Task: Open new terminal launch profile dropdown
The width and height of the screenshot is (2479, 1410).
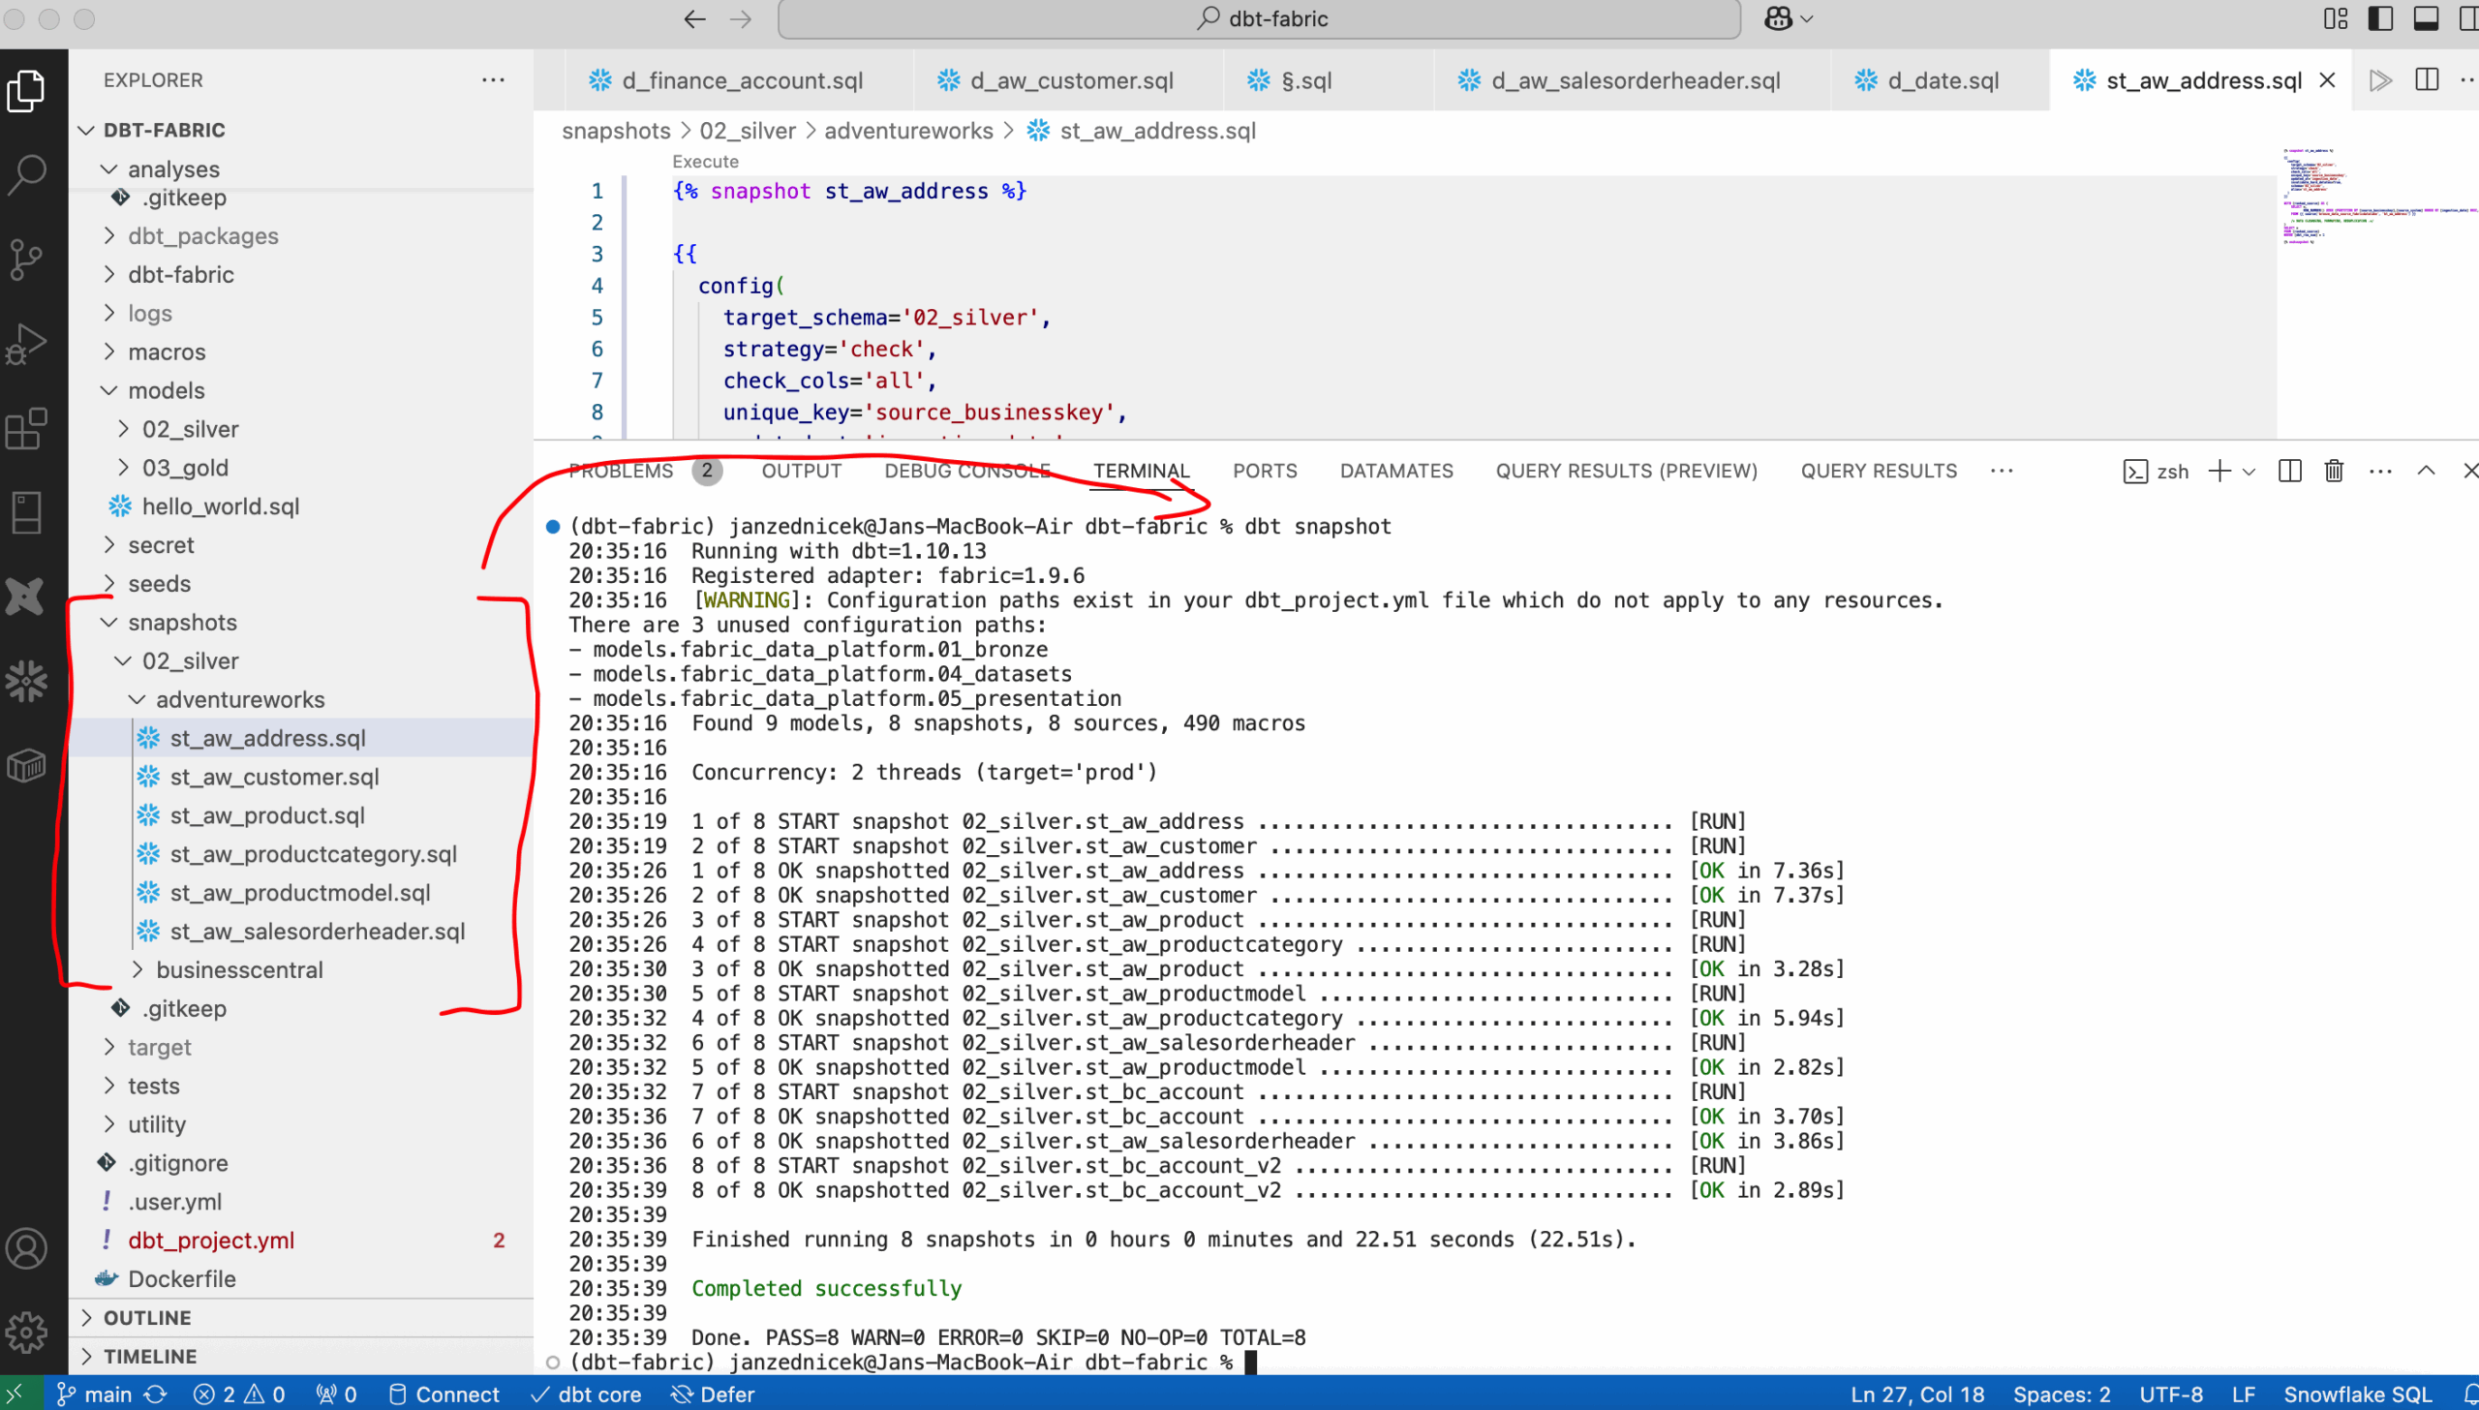Action: point(2249,472)
